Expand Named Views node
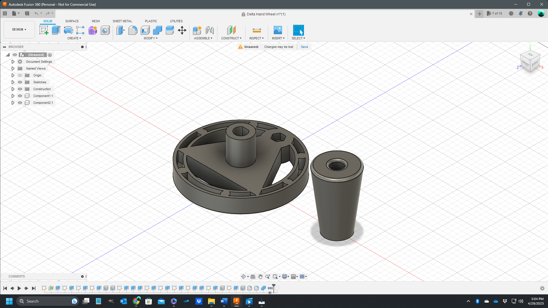Screen dimensions: 548x308 coord(13,68)
